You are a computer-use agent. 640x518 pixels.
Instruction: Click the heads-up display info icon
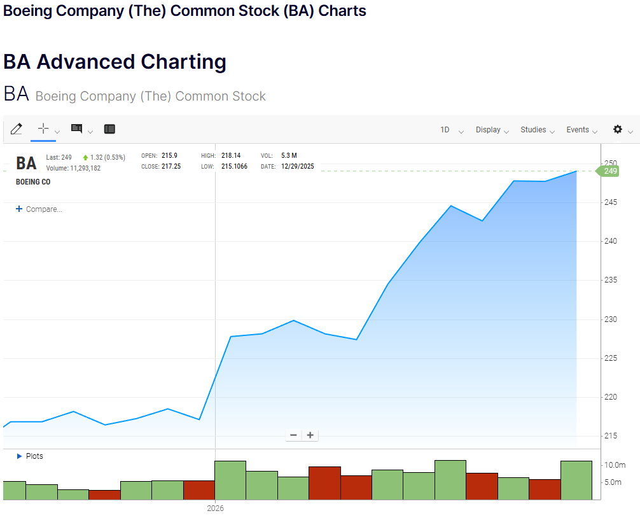pos(76,129)
